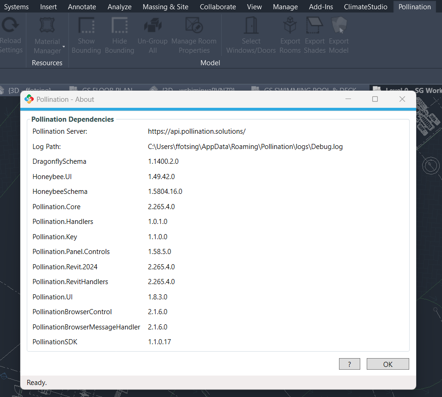Switch to the View ribbon tab
442x397 pixels.
click(254, 7)
